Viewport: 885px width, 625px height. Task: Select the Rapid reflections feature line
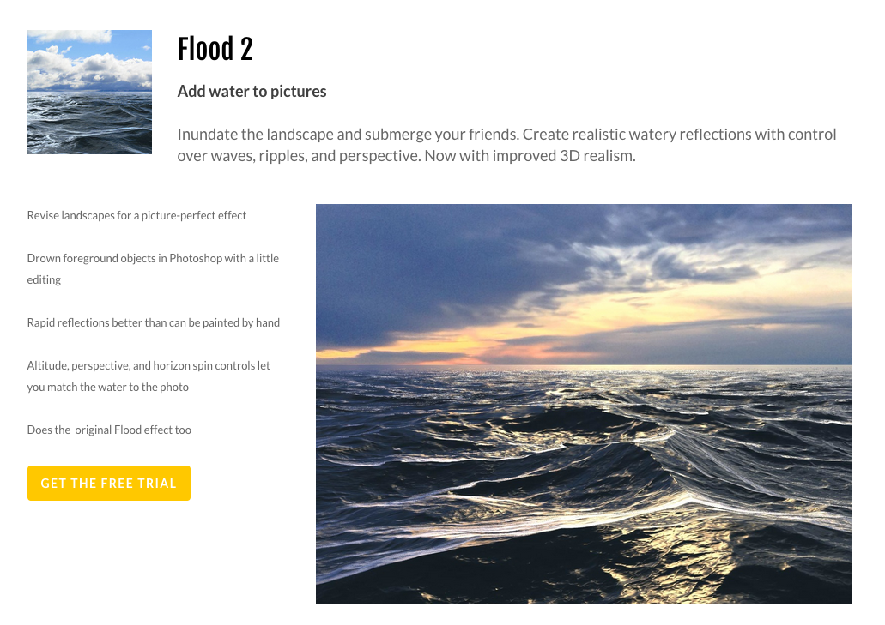click(154, 322)
